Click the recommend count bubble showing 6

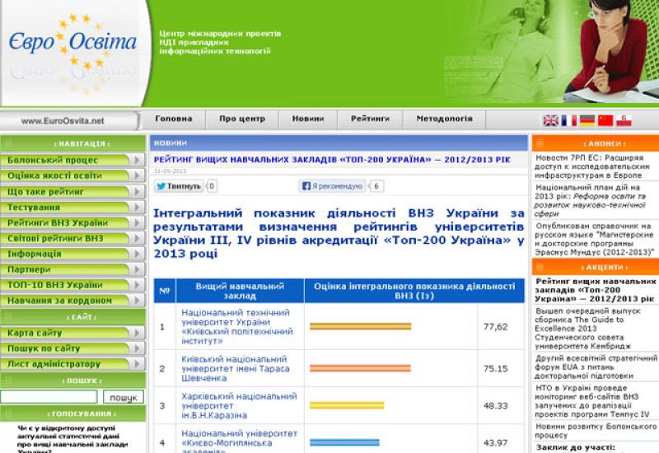pyautogui.click(x=376, y=186)
